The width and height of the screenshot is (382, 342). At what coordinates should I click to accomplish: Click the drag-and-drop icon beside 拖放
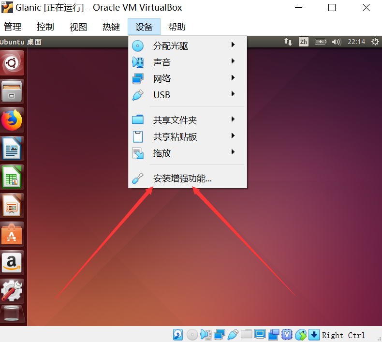tap(138, 153)
